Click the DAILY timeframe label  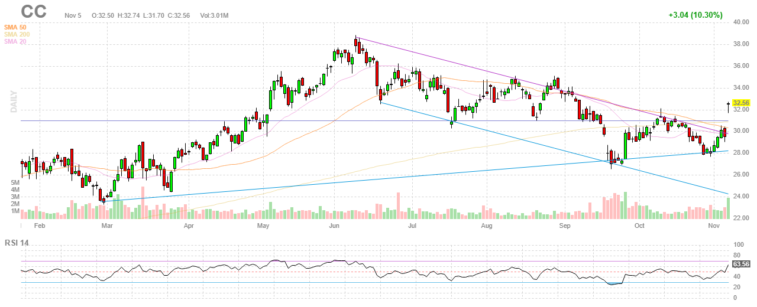tap(14, 101)
